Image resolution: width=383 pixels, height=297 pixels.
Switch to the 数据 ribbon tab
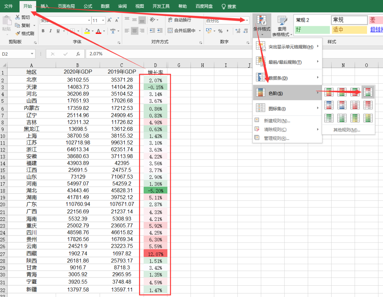[x=105, y=6]
